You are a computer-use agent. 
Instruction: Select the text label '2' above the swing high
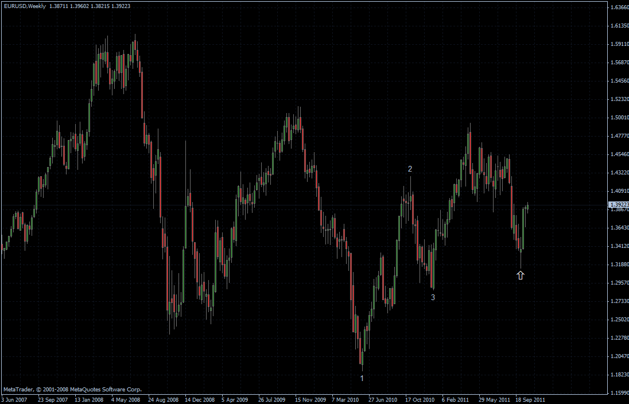[410, 169]
